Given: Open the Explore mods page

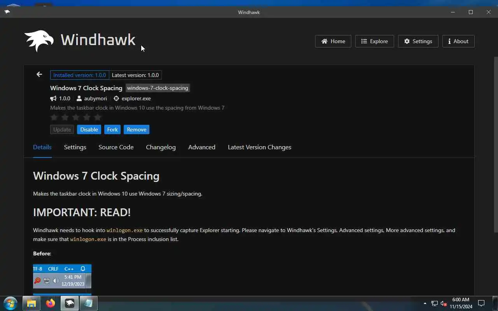Looking at the screenshot, I should click(x=374, y=41).
